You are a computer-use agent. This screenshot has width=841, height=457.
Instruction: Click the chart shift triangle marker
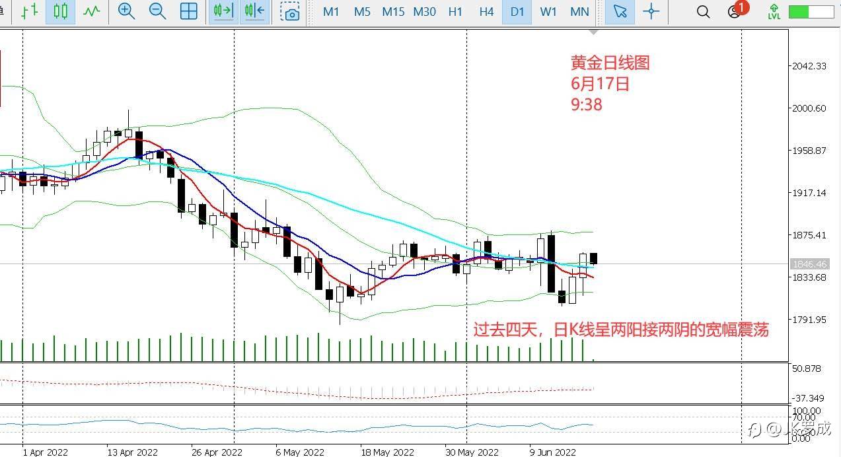click(x=593, y=31)
